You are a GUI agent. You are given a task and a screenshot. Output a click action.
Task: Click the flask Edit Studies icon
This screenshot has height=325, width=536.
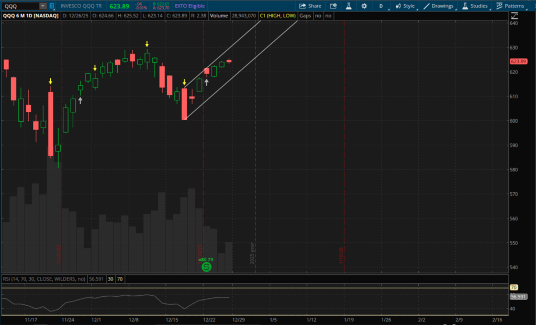(x=348, y=6)
